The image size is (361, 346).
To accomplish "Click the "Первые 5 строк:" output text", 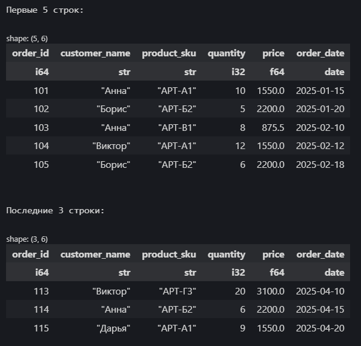I will [45, 10].
